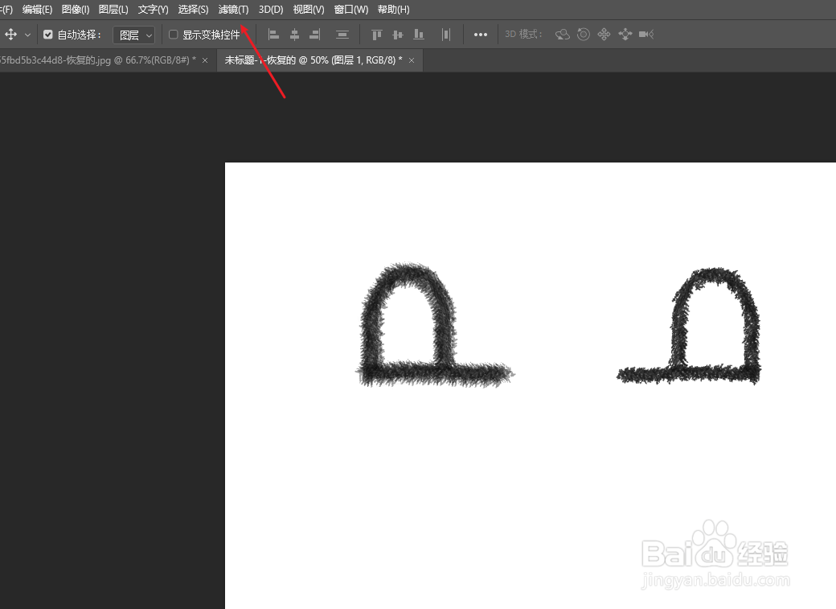This screenshot has height=609, width=836.
Task: Distribute layers horizontally
Action: pyautogui.click(x=446, y=35)
